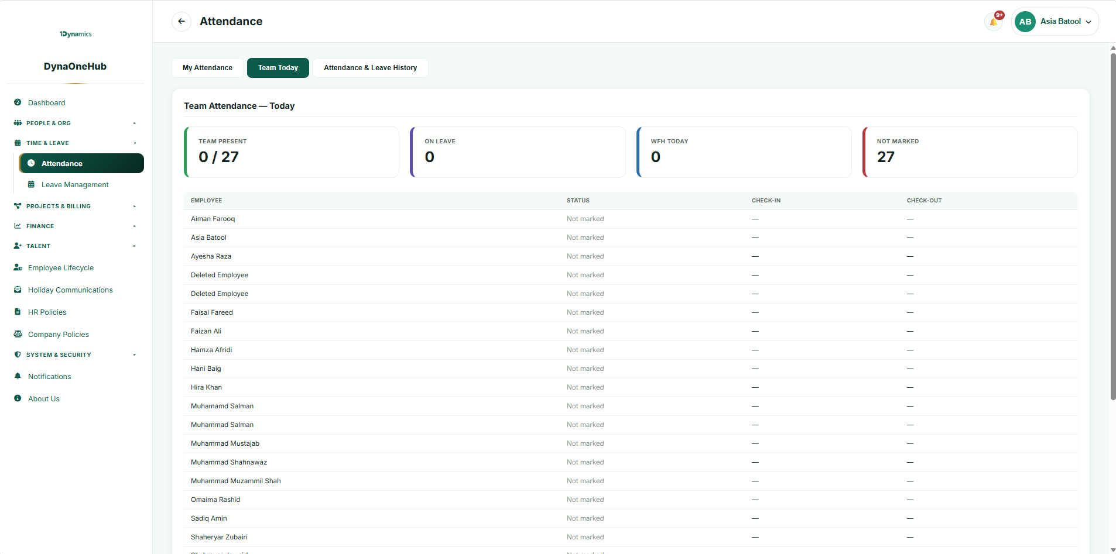Open Attendance & Leave History tab
The height and width of the screenshot is (554, 1116).
tap(371, 68)
